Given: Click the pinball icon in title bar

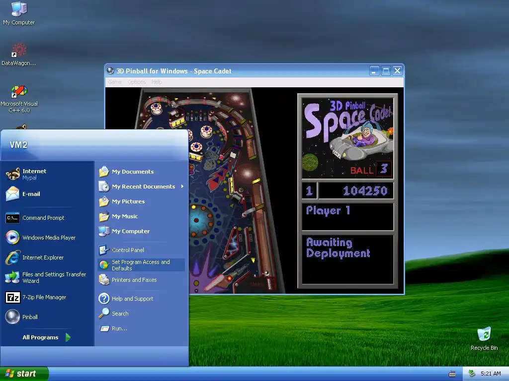Looking at the screenshot, I should click(110, 70).
